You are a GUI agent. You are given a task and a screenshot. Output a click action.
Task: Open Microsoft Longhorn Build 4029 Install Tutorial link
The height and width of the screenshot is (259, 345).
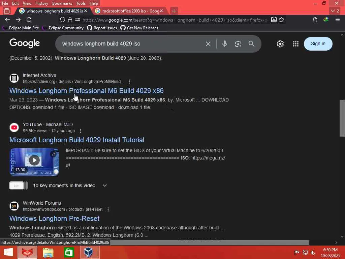pyautogui.click(x=77, y=140)
